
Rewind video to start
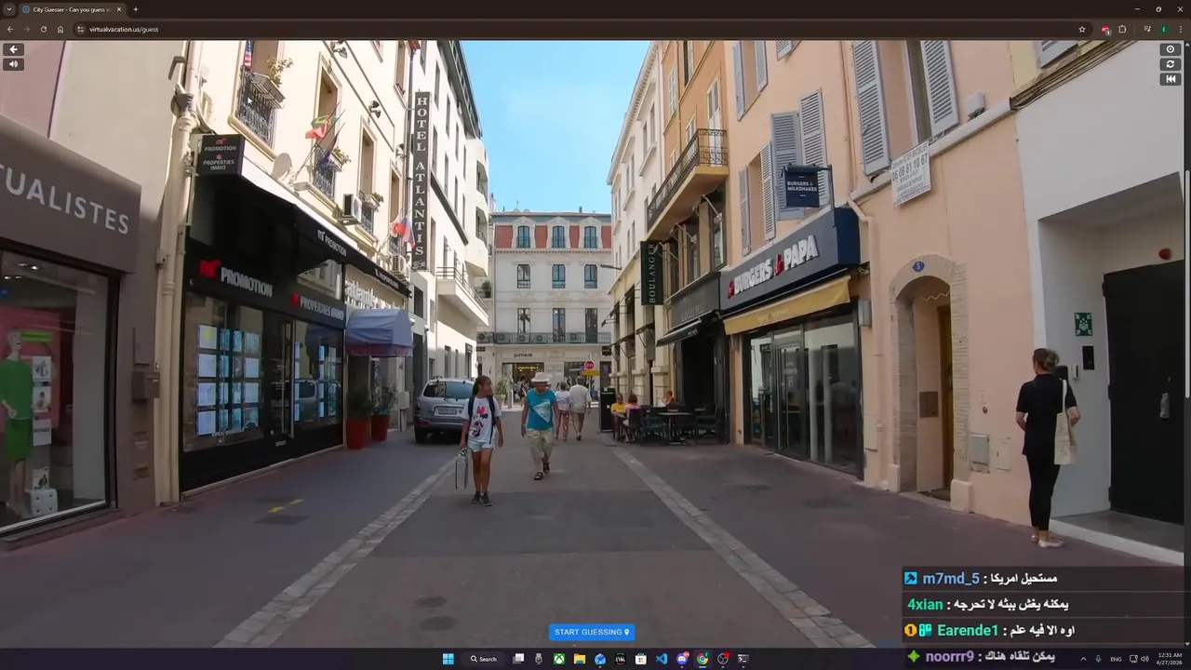(1171, 79)
